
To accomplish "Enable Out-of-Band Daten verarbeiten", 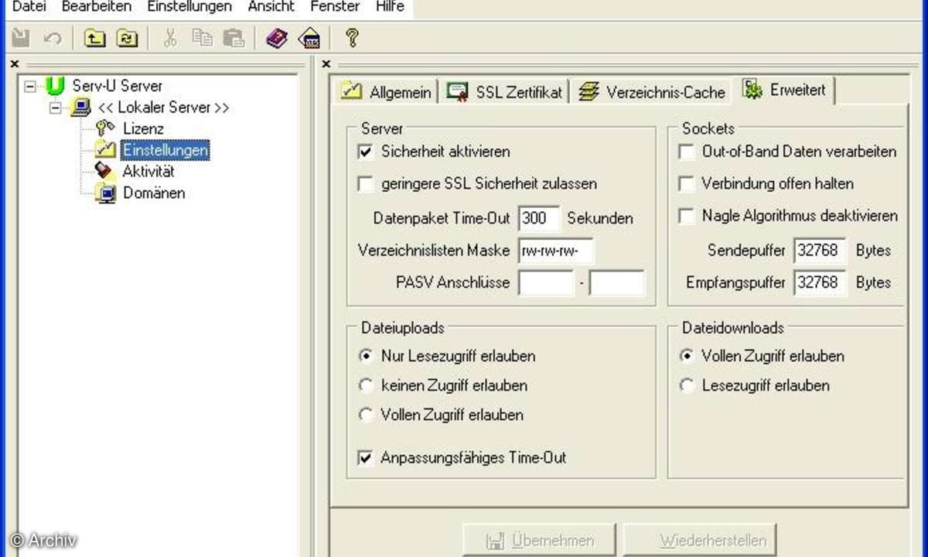I will 686,152.
